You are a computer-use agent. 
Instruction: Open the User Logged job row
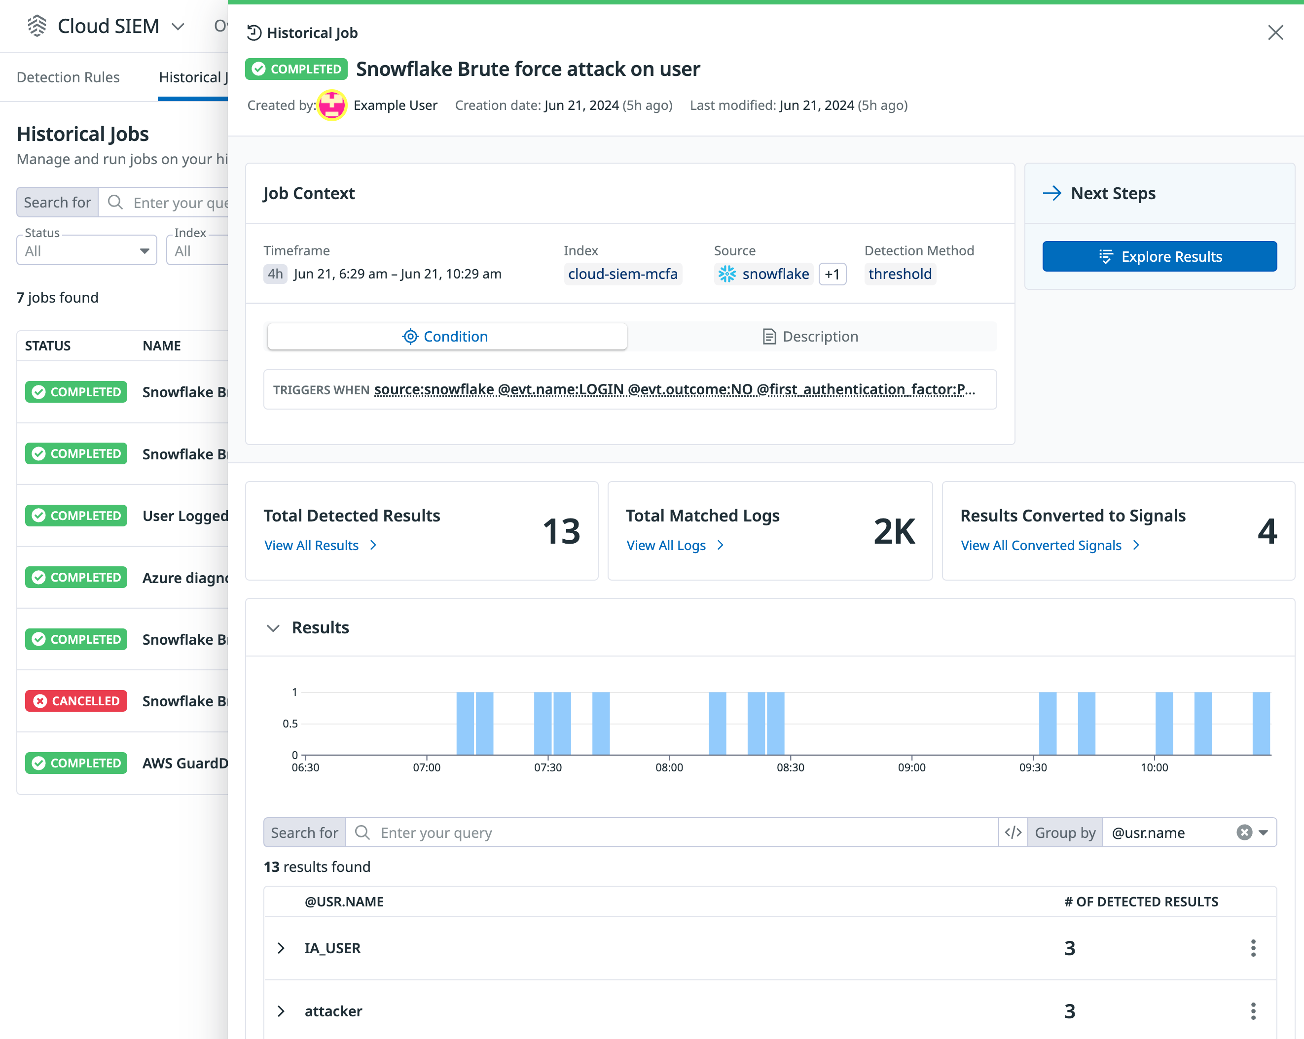pyautogui.click(x=123, y=516)
